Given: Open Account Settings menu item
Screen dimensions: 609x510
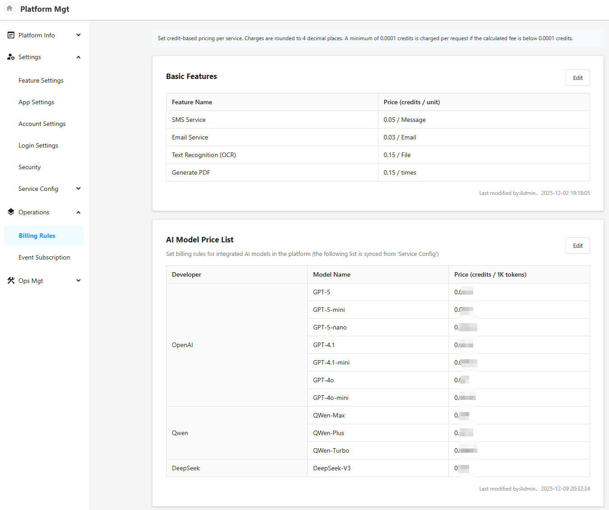Looking at the screenshot, I should 42,124.
